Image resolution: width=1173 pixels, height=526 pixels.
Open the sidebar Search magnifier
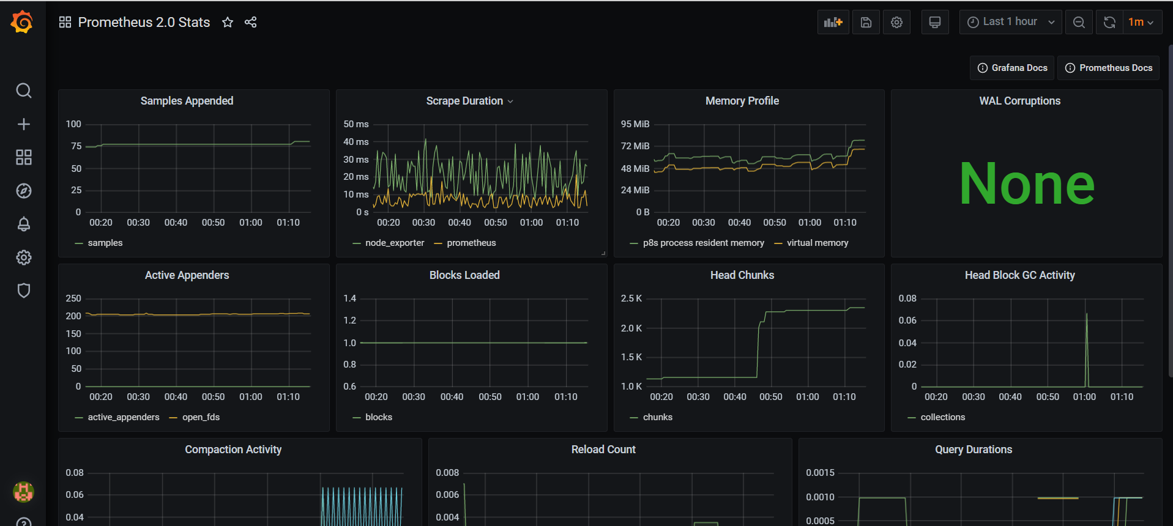(23, 91)
